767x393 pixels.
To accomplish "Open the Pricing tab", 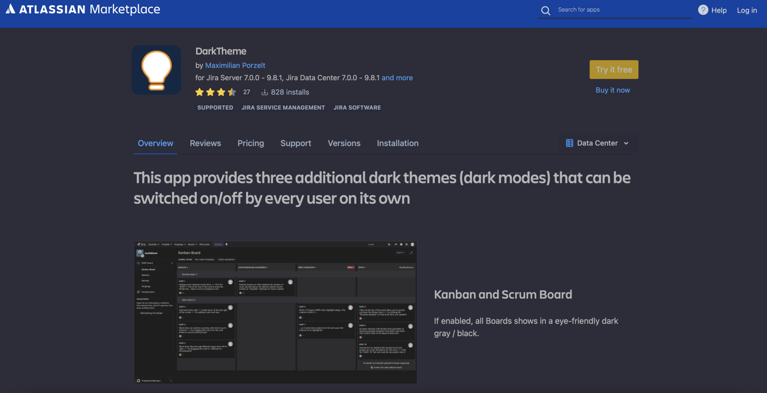I will coord(250,143).
